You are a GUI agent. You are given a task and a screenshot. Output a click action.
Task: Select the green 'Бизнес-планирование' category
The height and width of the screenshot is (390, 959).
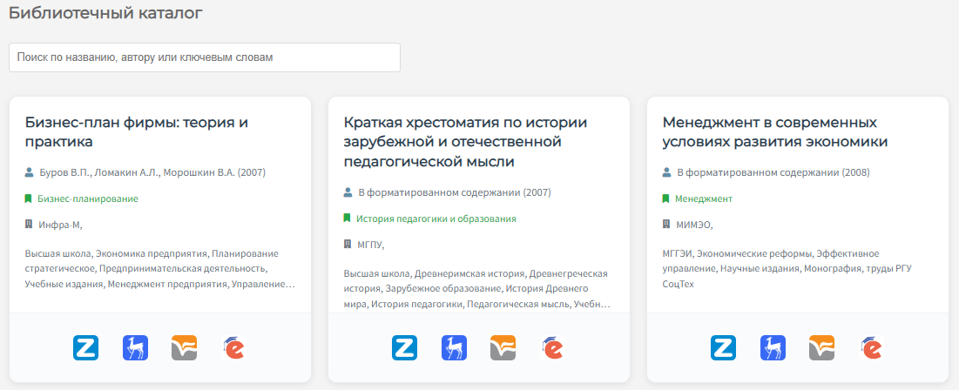87,198
